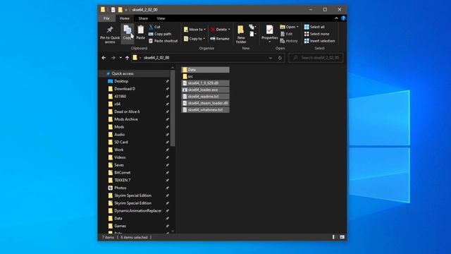
Task: Open Quick Access Toolbar customize arrow
Action: (125, 10)
